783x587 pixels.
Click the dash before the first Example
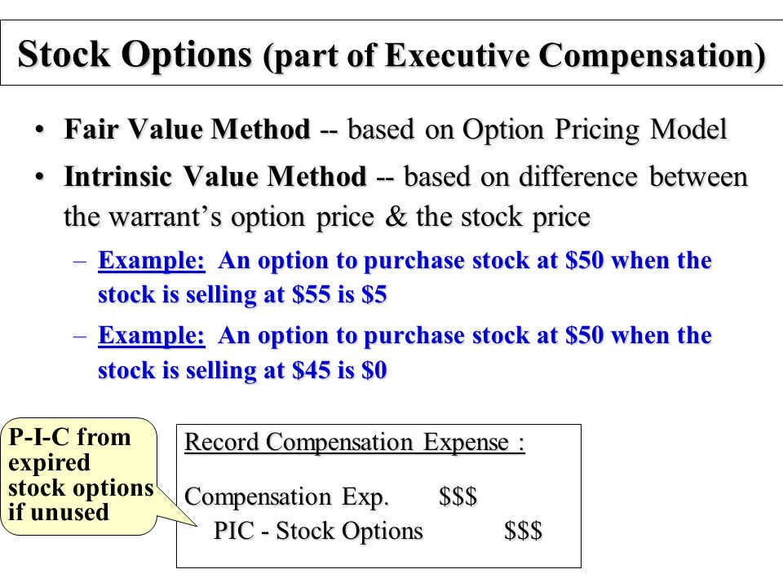(x=79, y=262)
